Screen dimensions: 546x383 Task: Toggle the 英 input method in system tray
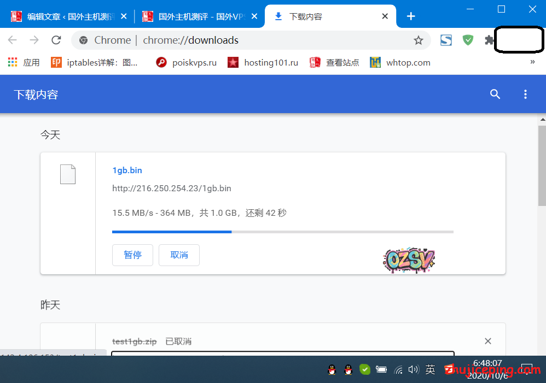pyautogui.click(x=431, y=370)
